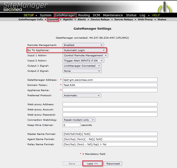Expand the Input 2 Action dropdown

coord(83,61)
